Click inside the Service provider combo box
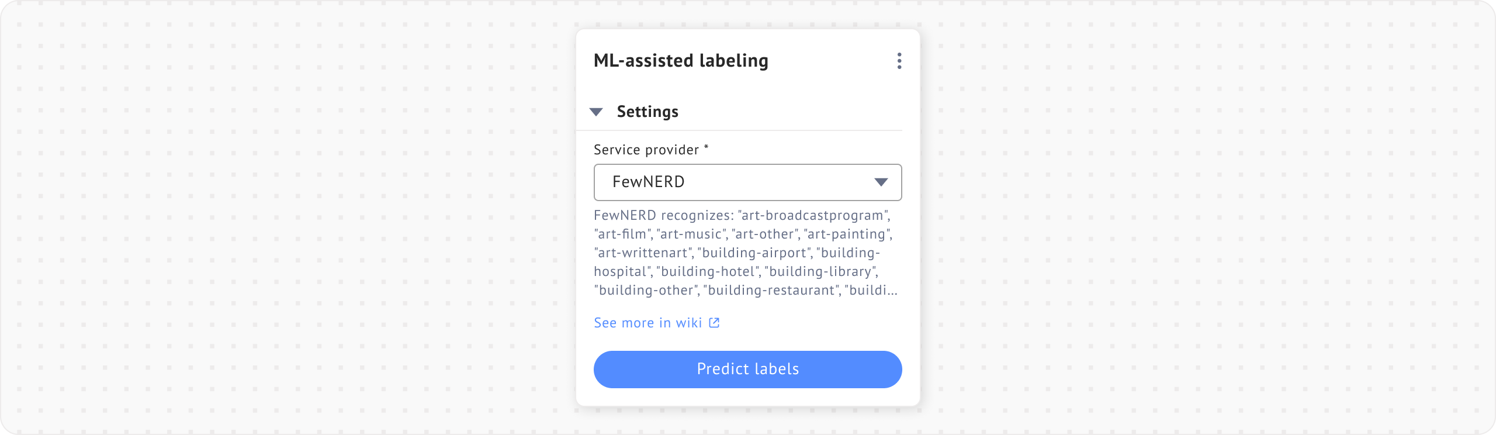This screenshot has height=435, width=1496. pyautogui.click(x=748, y=182)
